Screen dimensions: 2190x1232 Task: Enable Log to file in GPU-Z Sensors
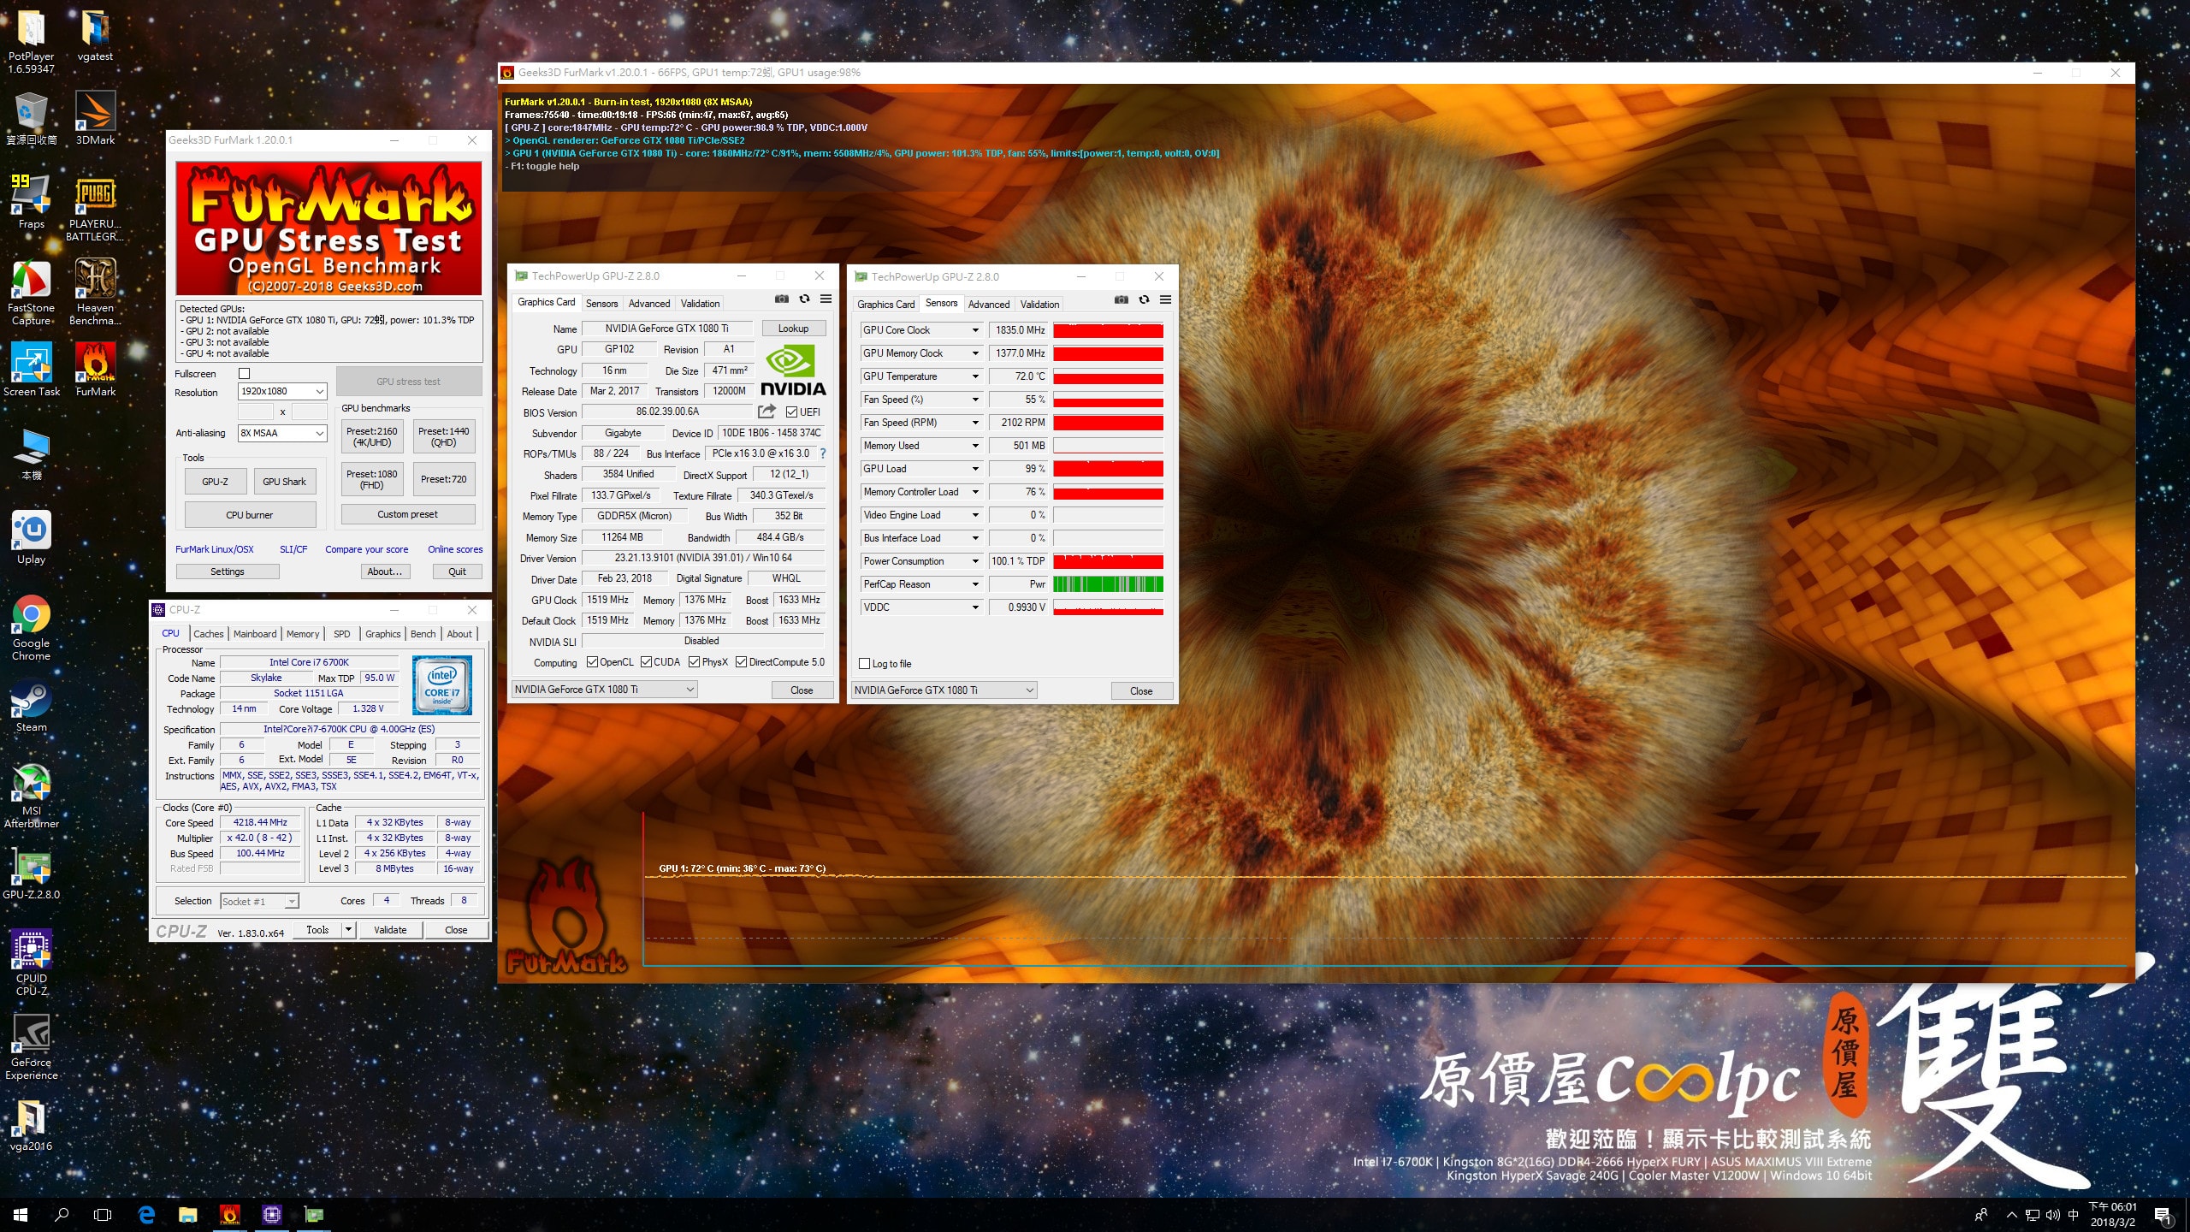click(864, 664)
